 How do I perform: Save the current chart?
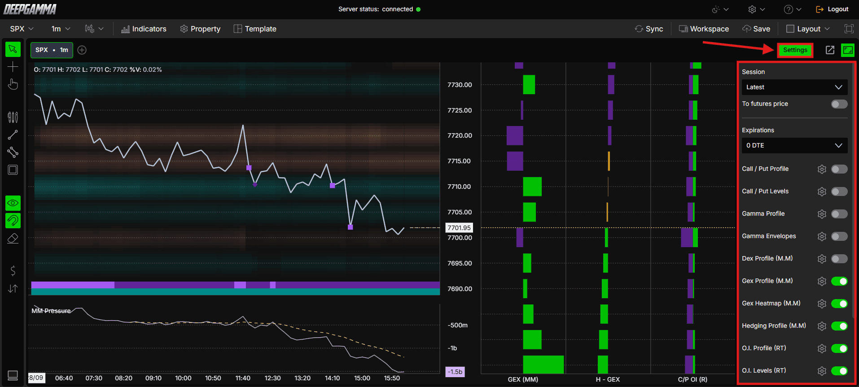point(756,29)
